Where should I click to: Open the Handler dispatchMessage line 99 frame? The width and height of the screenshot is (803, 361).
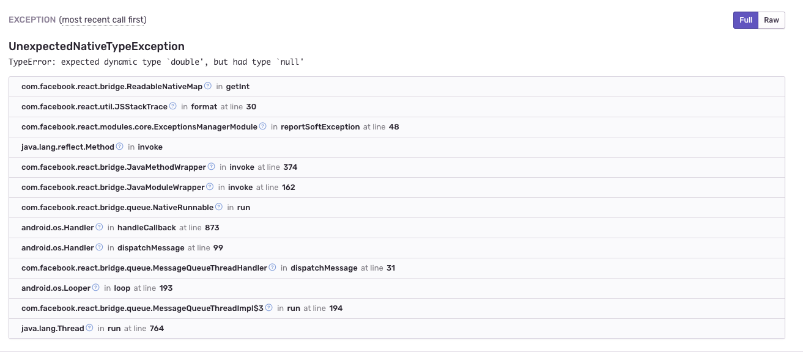(x=397, y=248)
